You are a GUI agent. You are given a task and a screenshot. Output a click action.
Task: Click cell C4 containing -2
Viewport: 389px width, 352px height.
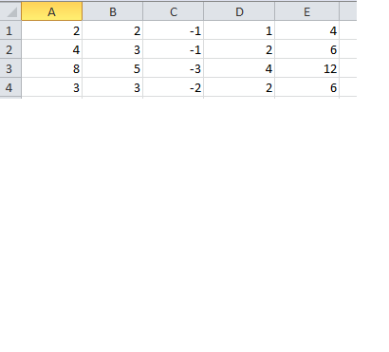(x=174, y=87)
